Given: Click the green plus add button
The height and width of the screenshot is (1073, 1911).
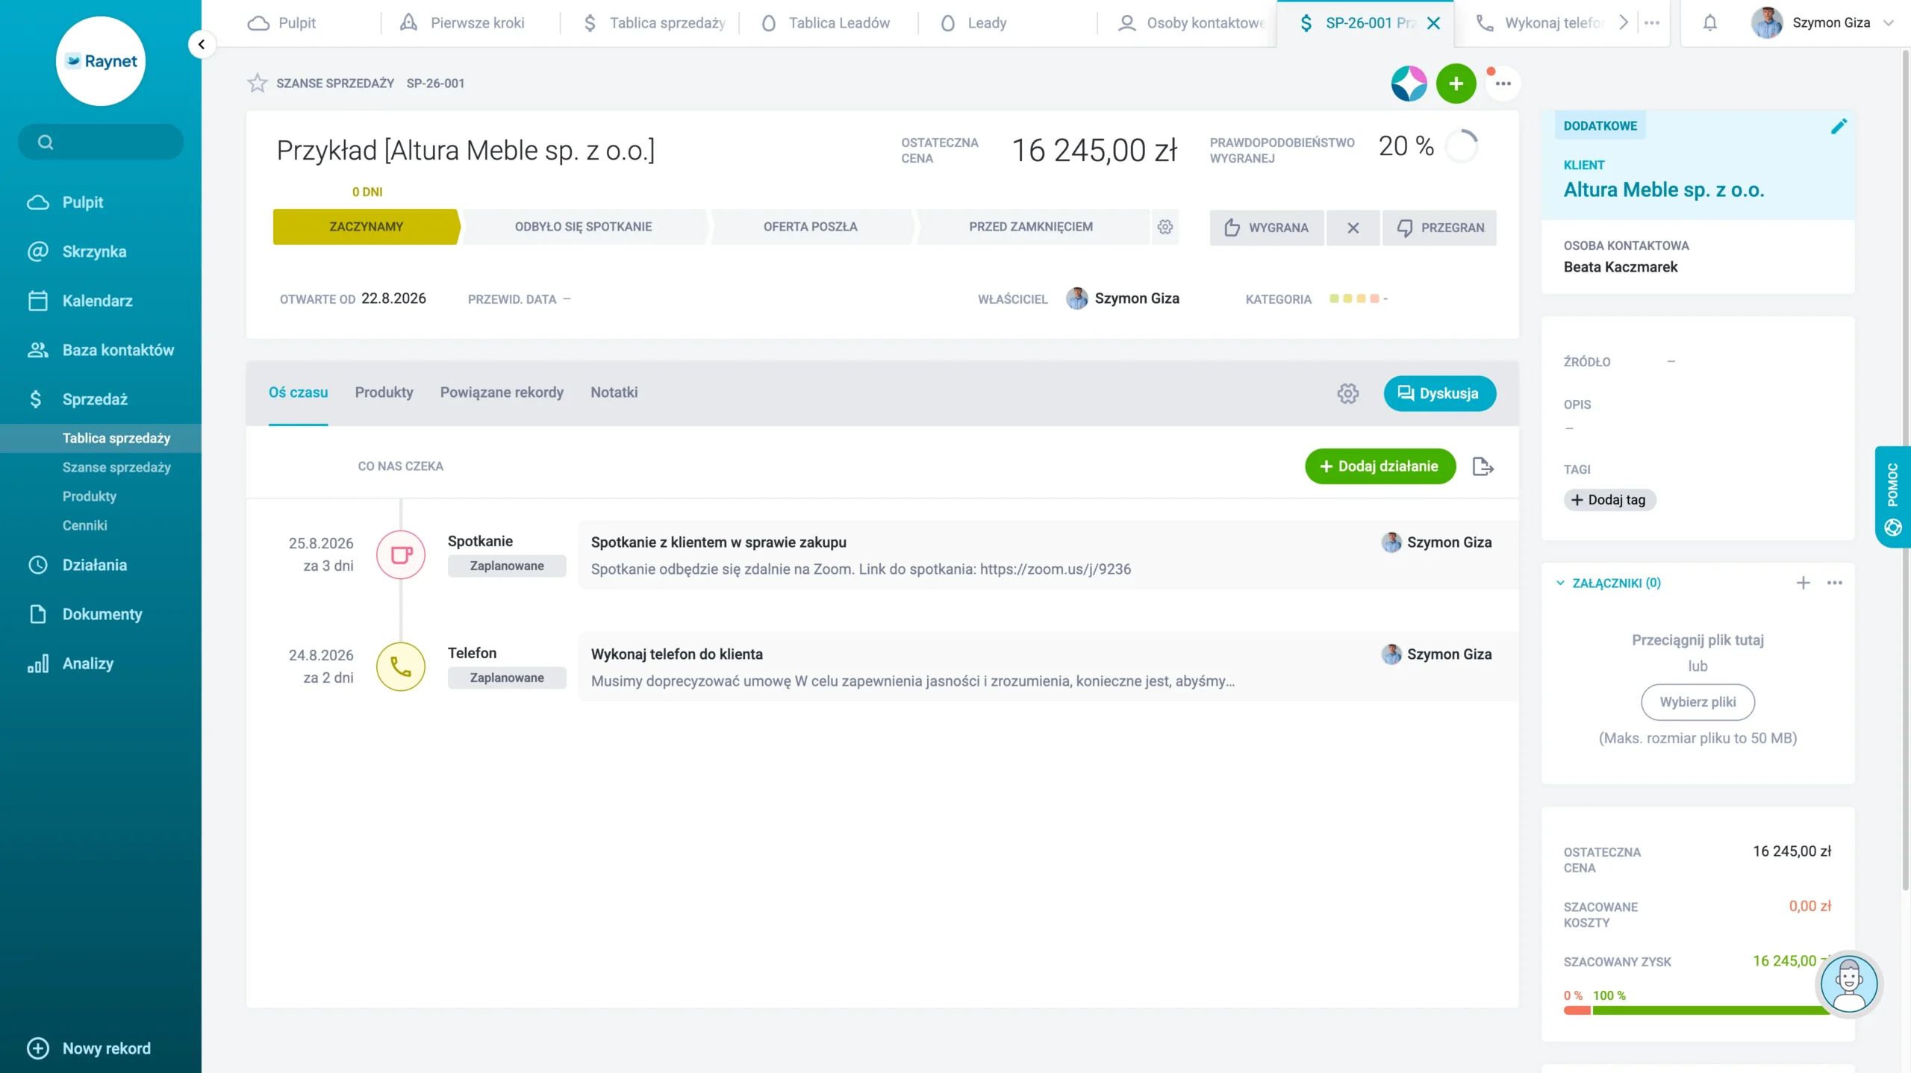Looking at the screenshot, I should (1456, 83).
